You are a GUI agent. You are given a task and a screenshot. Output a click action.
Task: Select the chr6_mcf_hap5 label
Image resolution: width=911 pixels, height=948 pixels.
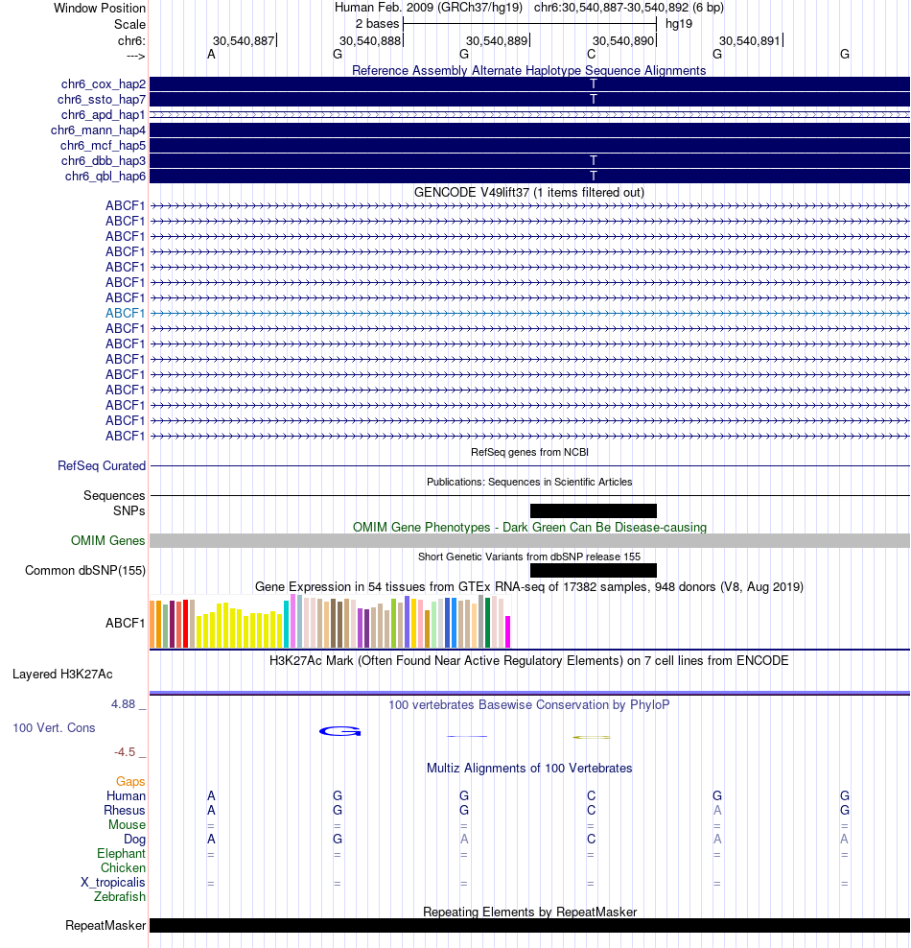tap(103, 145)
